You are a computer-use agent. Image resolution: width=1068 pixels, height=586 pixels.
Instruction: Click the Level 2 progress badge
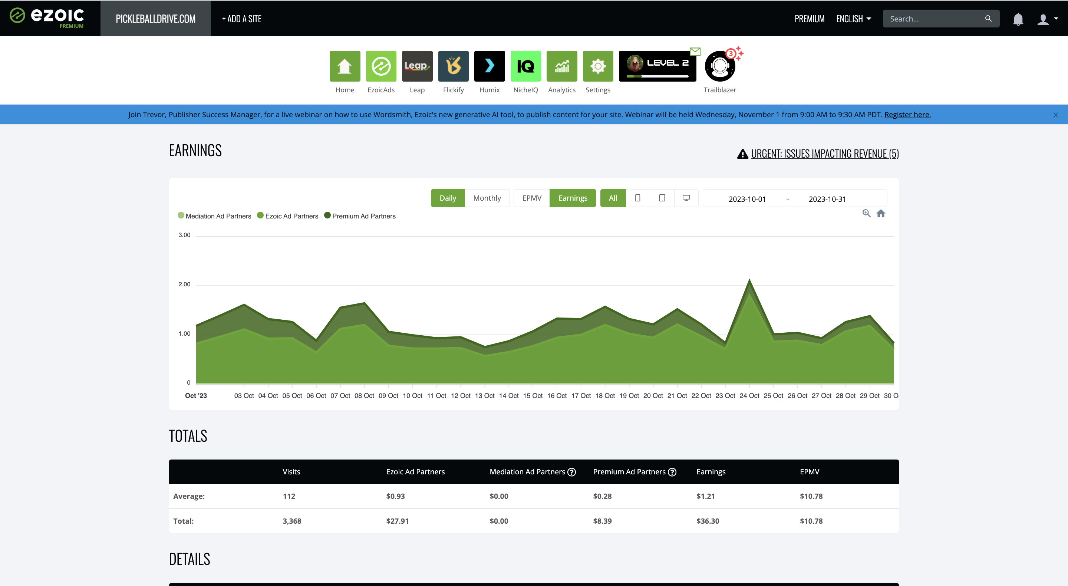pos(657,66)
